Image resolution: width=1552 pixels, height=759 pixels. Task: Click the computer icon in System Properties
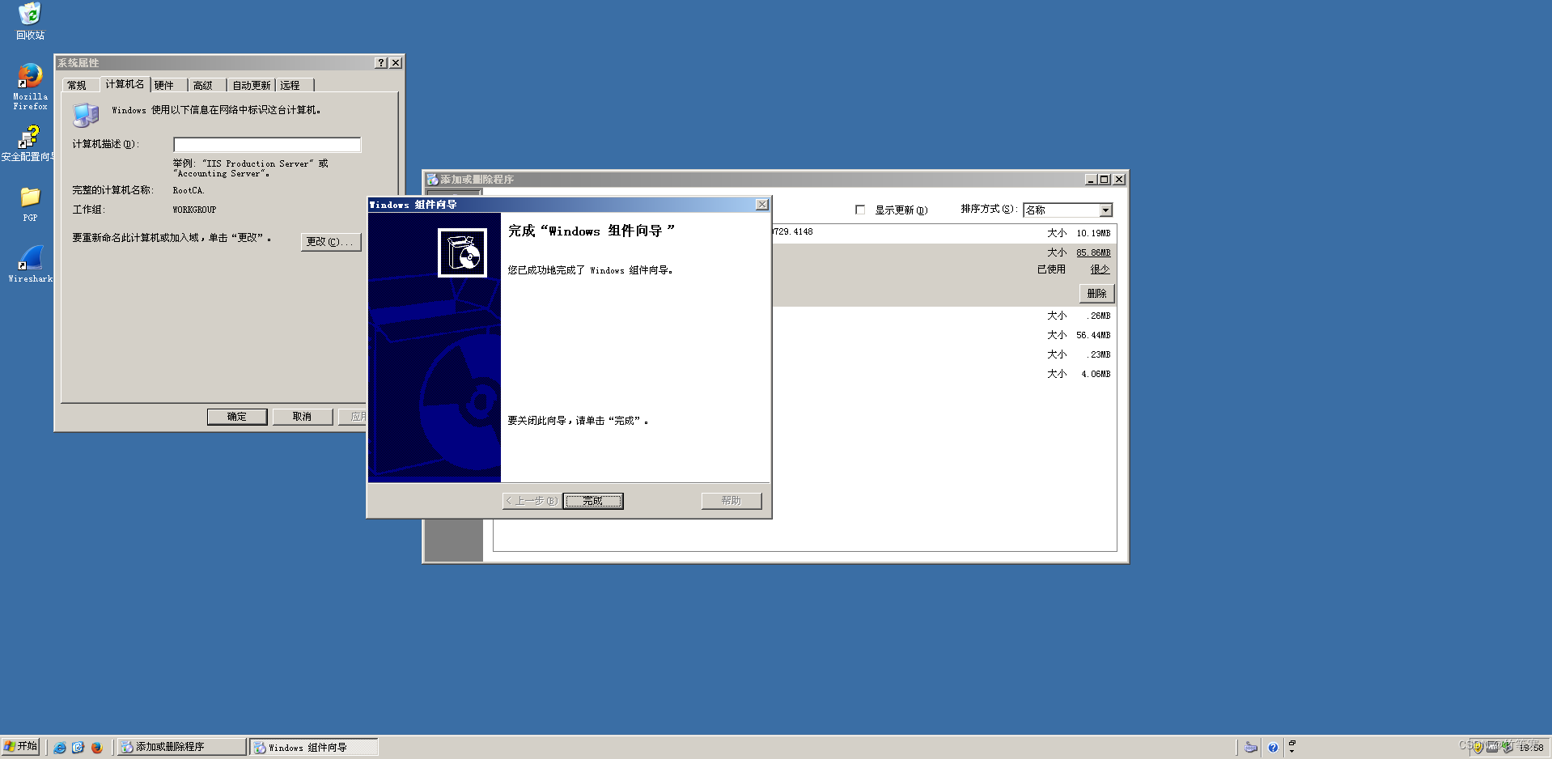tap(86, 115)
